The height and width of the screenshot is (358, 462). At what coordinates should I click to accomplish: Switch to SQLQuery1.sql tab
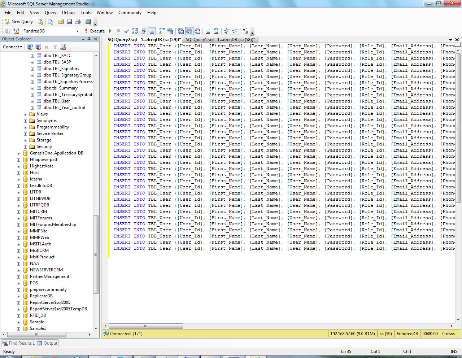(x=220, y=40)
